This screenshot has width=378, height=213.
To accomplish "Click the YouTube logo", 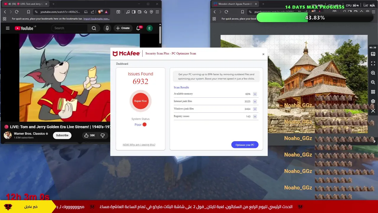I will [25, 28].
